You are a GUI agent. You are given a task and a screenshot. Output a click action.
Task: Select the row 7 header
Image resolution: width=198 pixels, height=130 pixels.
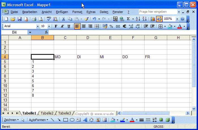tap(5, 71)
